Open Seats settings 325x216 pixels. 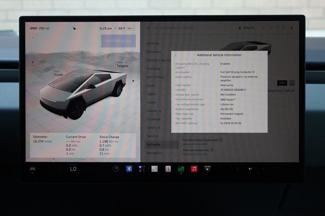click(x=151, y=102)
